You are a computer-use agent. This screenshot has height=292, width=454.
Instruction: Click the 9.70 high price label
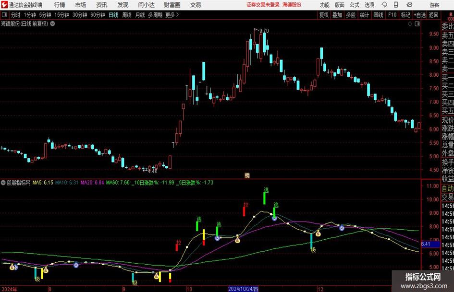264,31
